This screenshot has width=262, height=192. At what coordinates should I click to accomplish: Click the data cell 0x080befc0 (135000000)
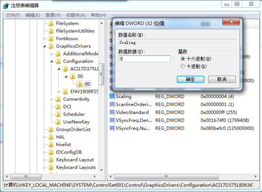227,129
